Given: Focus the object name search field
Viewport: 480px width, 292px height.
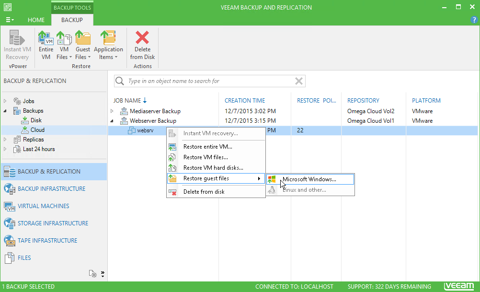Looking at the screenshot, I should pyautogui.click(x=210, y=81).
